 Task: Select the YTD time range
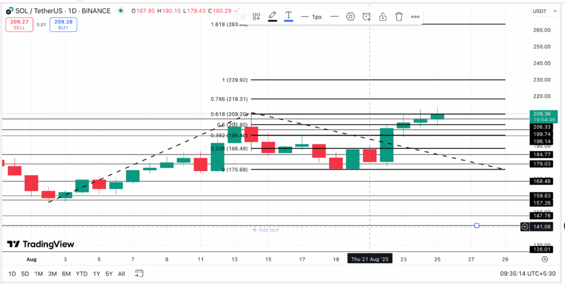click(82, 274)
